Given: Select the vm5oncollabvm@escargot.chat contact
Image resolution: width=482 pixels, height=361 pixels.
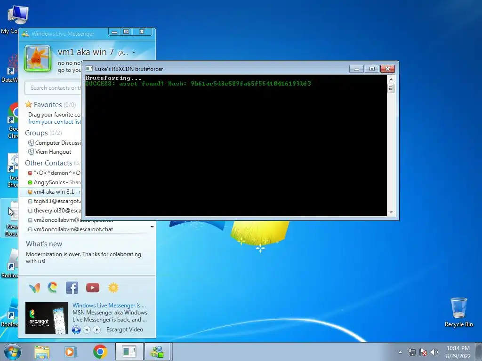Looking at the screenshot, I should [70, 229].
